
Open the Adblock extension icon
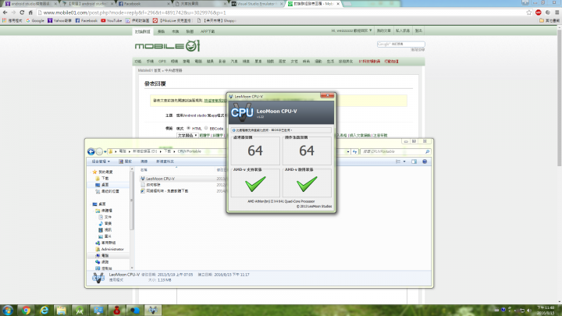(539, 12)
